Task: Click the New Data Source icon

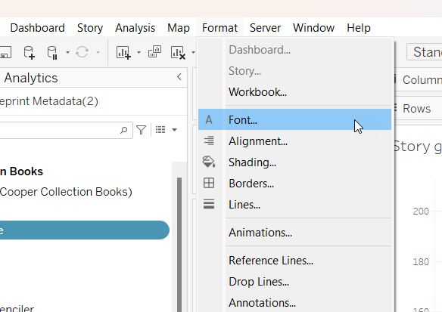Action: point(29,53)
